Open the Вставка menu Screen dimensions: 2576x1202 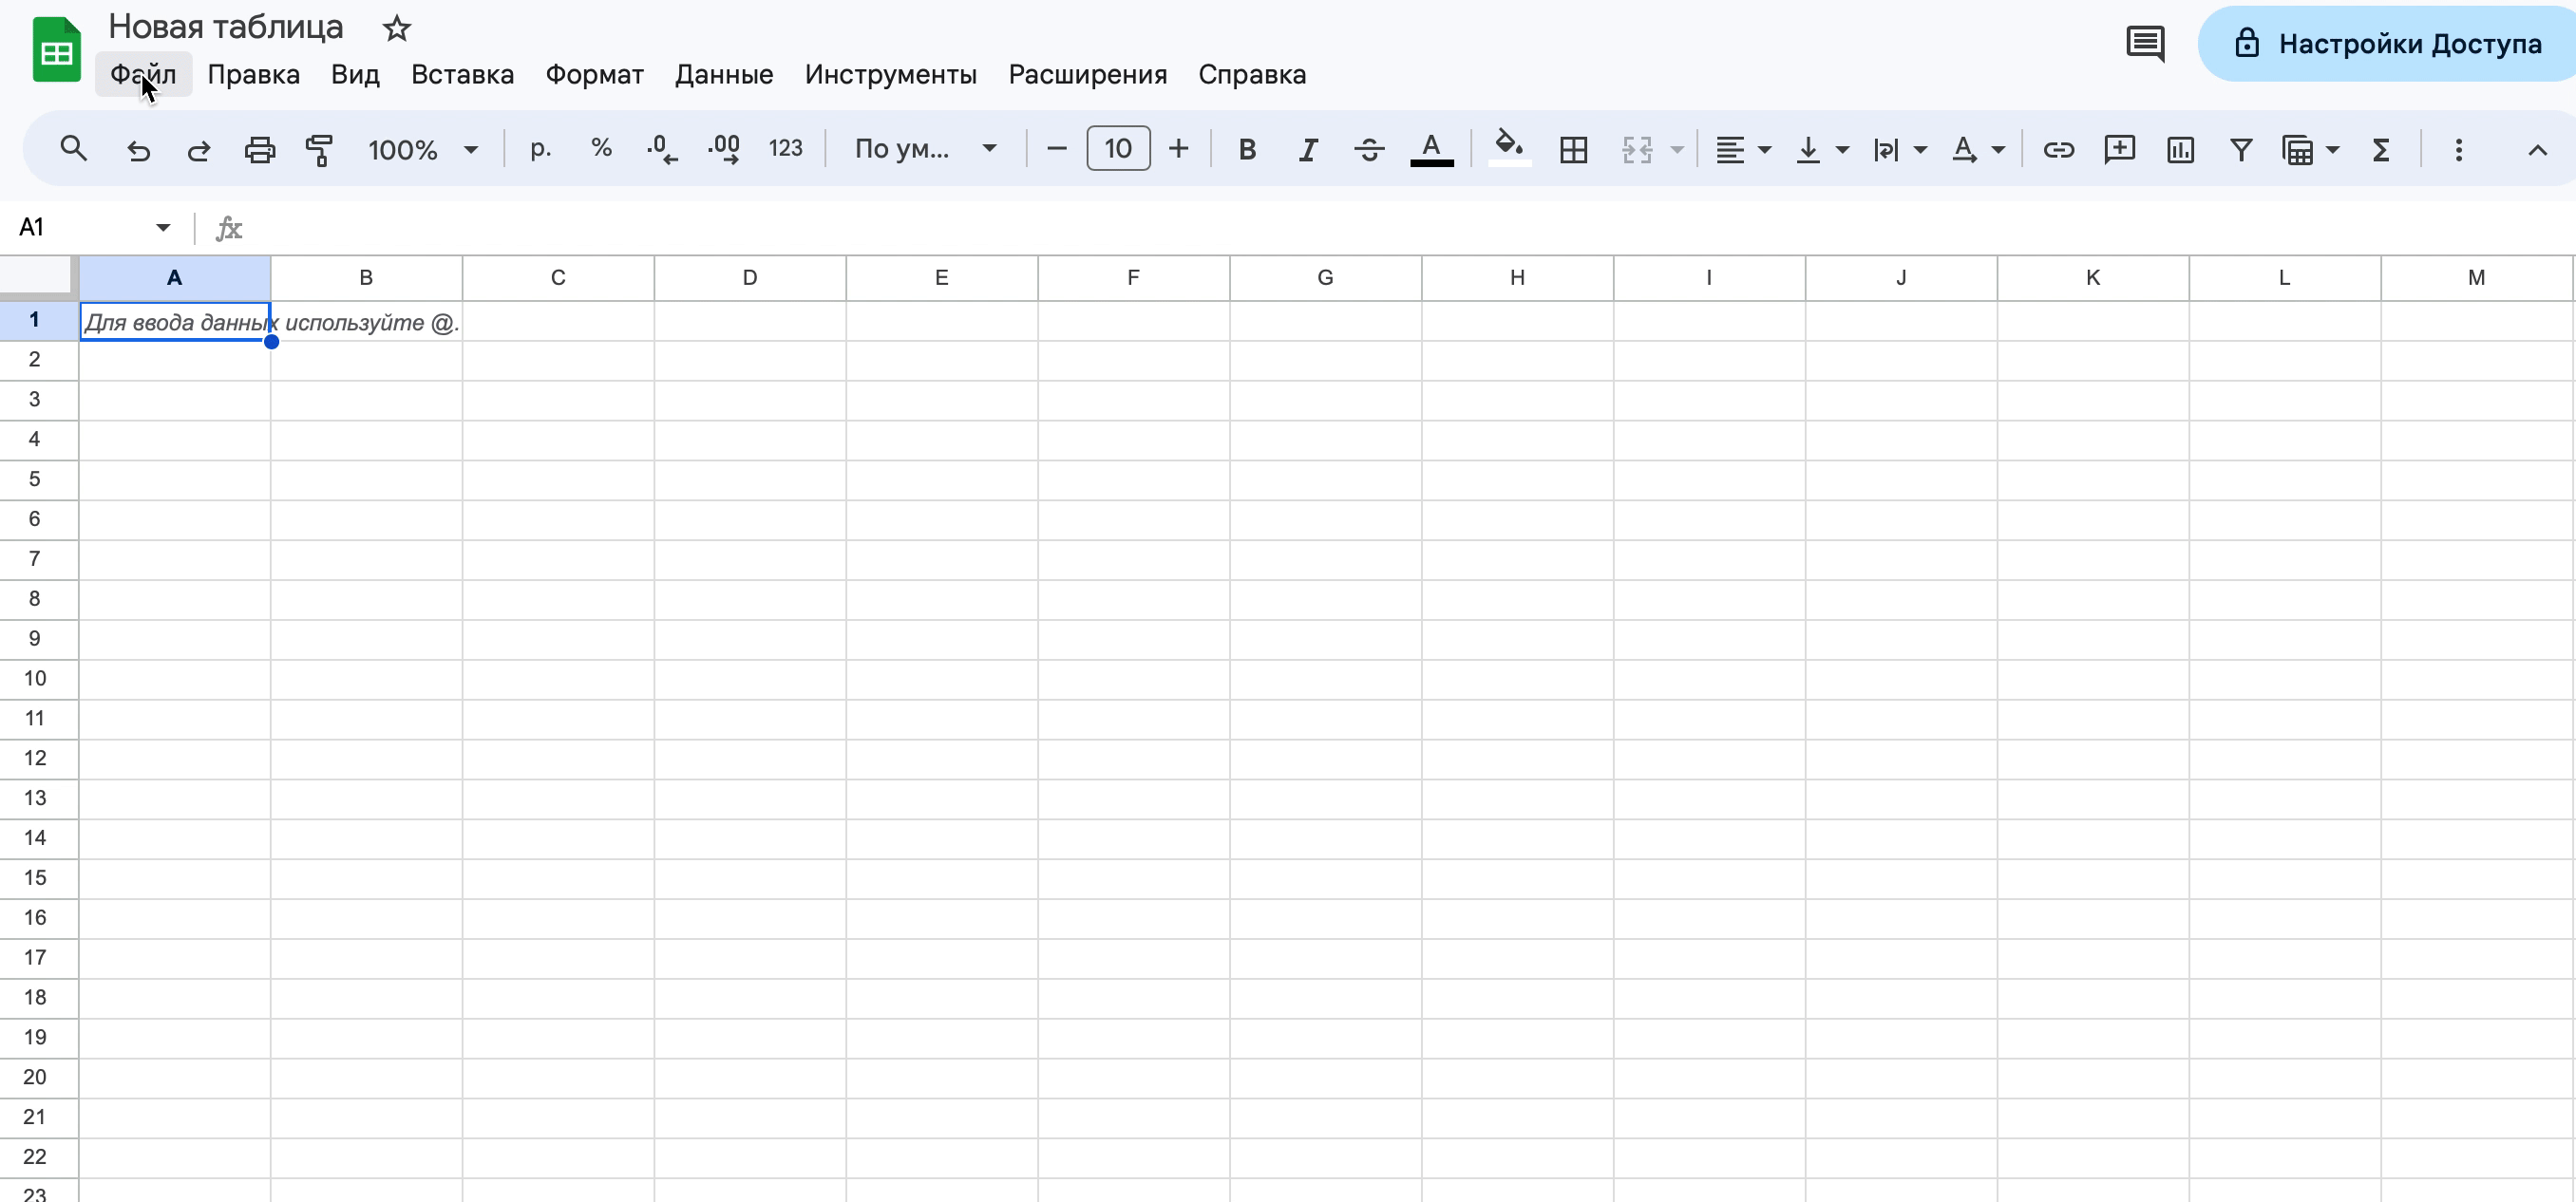[462, 75]
